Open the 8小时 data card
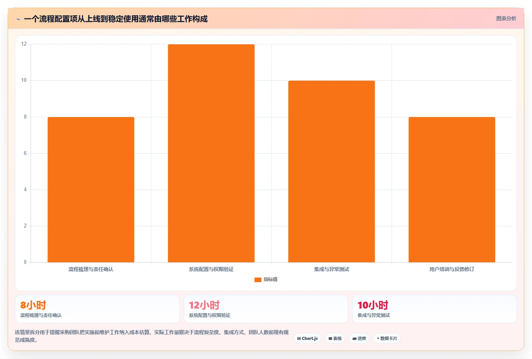The width and height of the screenshot is (532, 359). click(97, 309)
